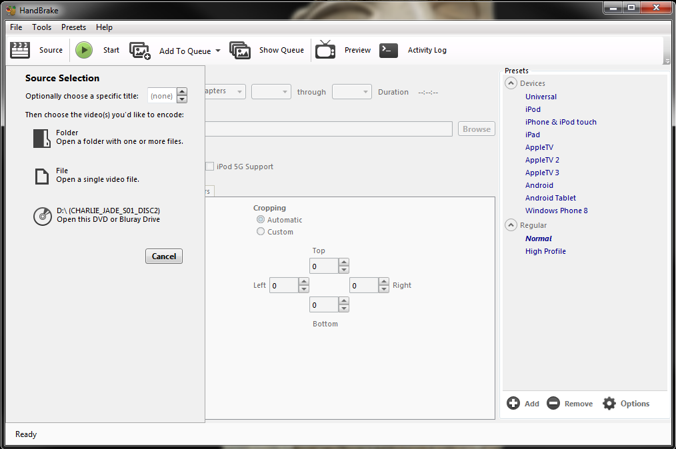Image resolution: width=676 pixels, height=449 pixels.
Task: Choose the Folder source icon
Action: 42,138
